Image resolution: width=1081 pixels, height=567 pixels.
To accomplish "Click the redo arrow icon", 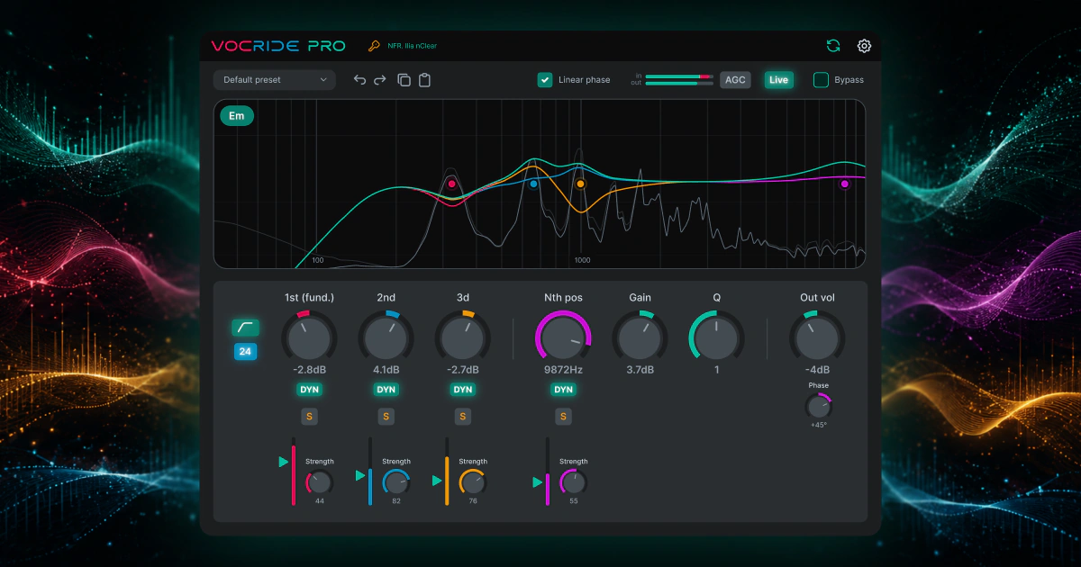I will click(x=380, y=80).
